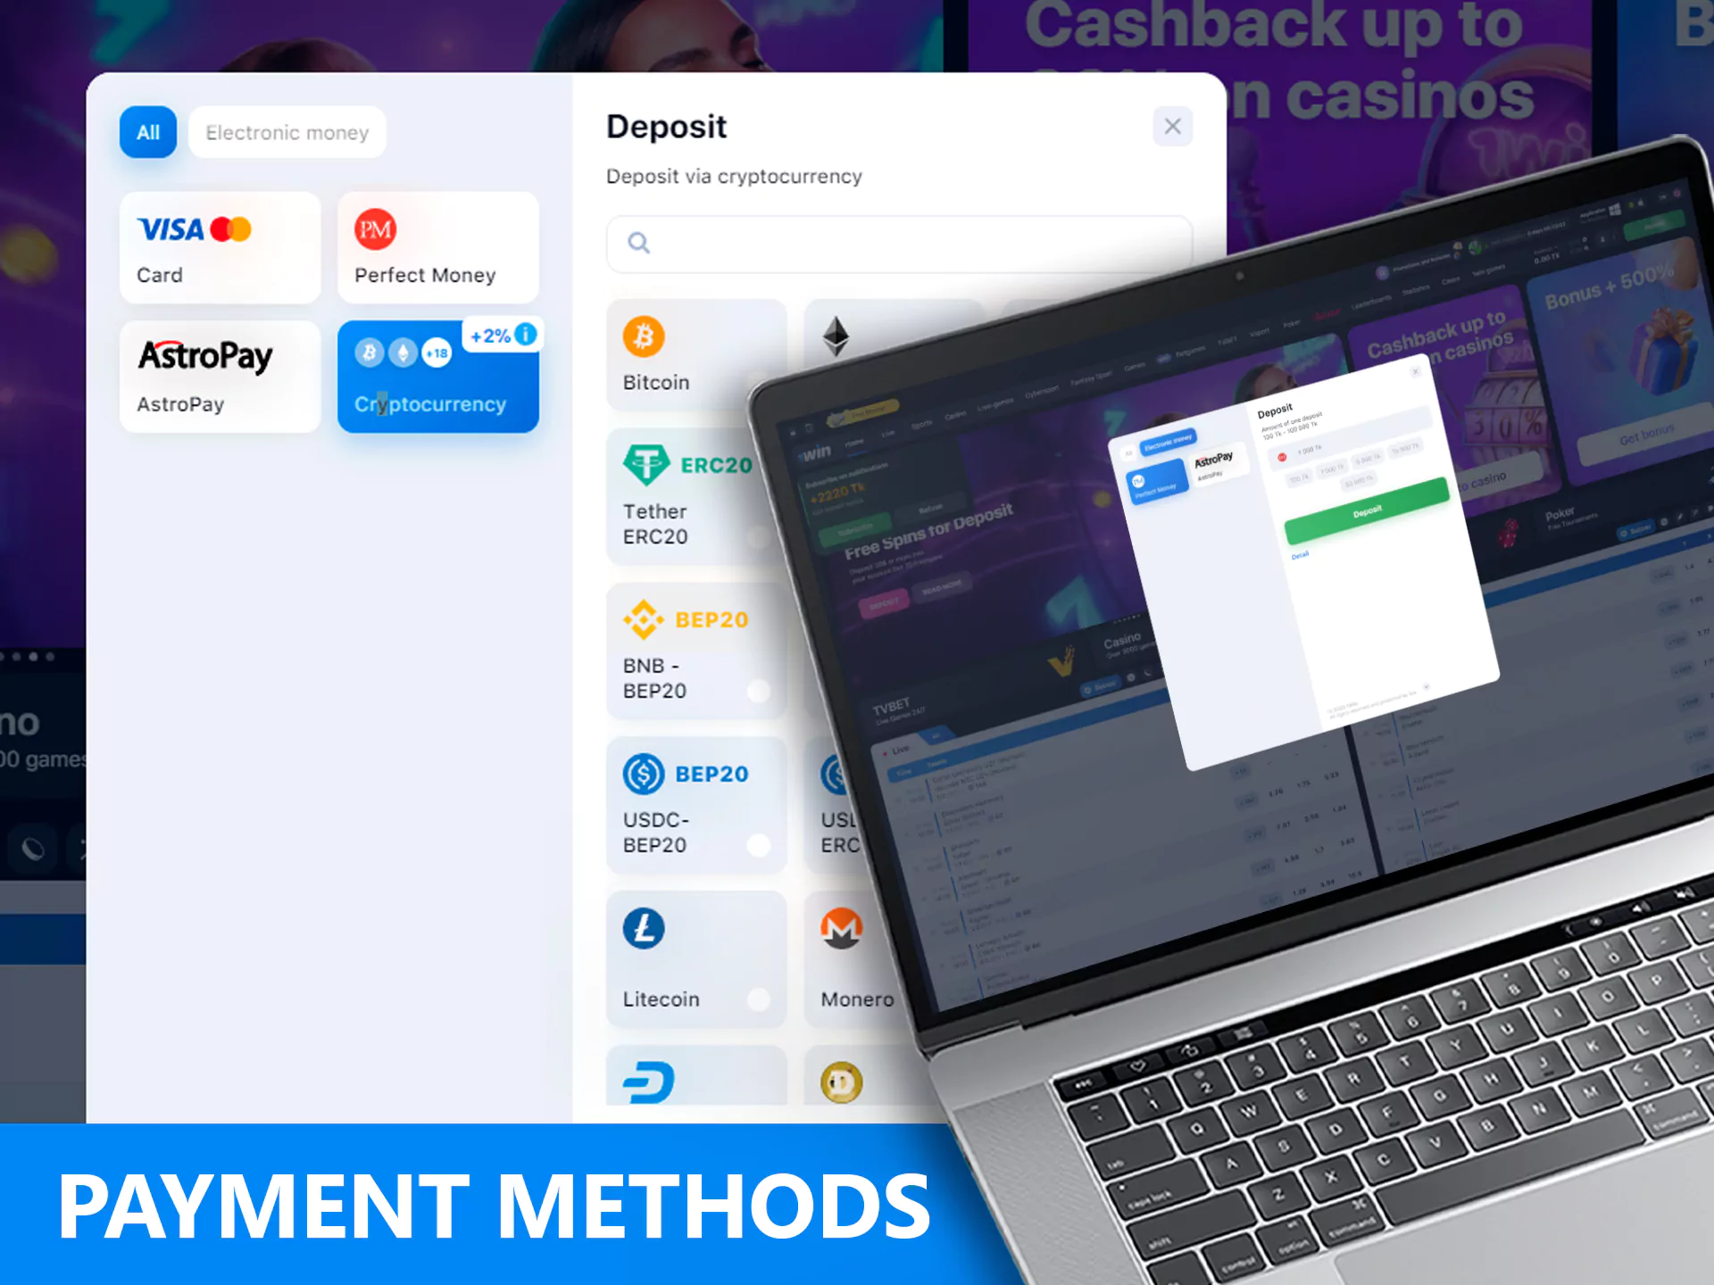Select the Electronic money filter tab
1714x1285 pixels.
pyautogui.click(x=287, y=132)
